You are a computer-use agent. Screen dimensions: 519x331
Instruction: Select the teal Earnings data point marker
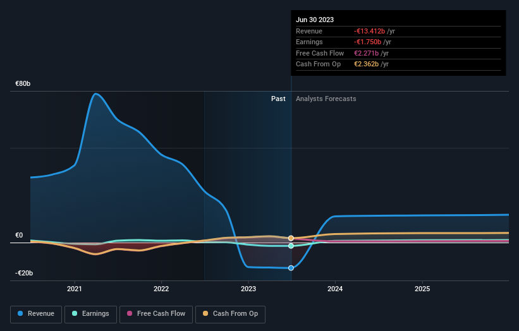[x=291, y=246]
